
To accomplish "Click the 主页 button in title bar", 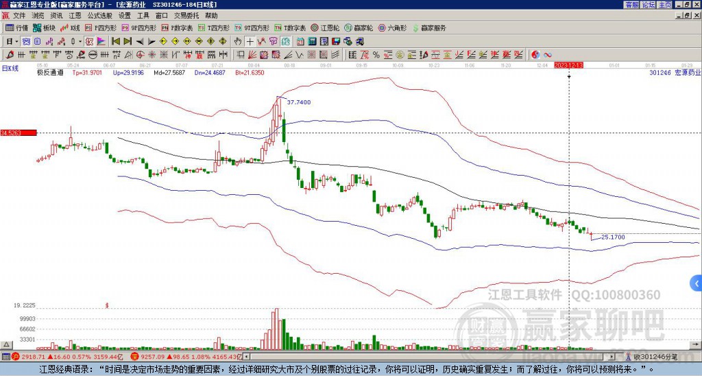I will (664, 5).
